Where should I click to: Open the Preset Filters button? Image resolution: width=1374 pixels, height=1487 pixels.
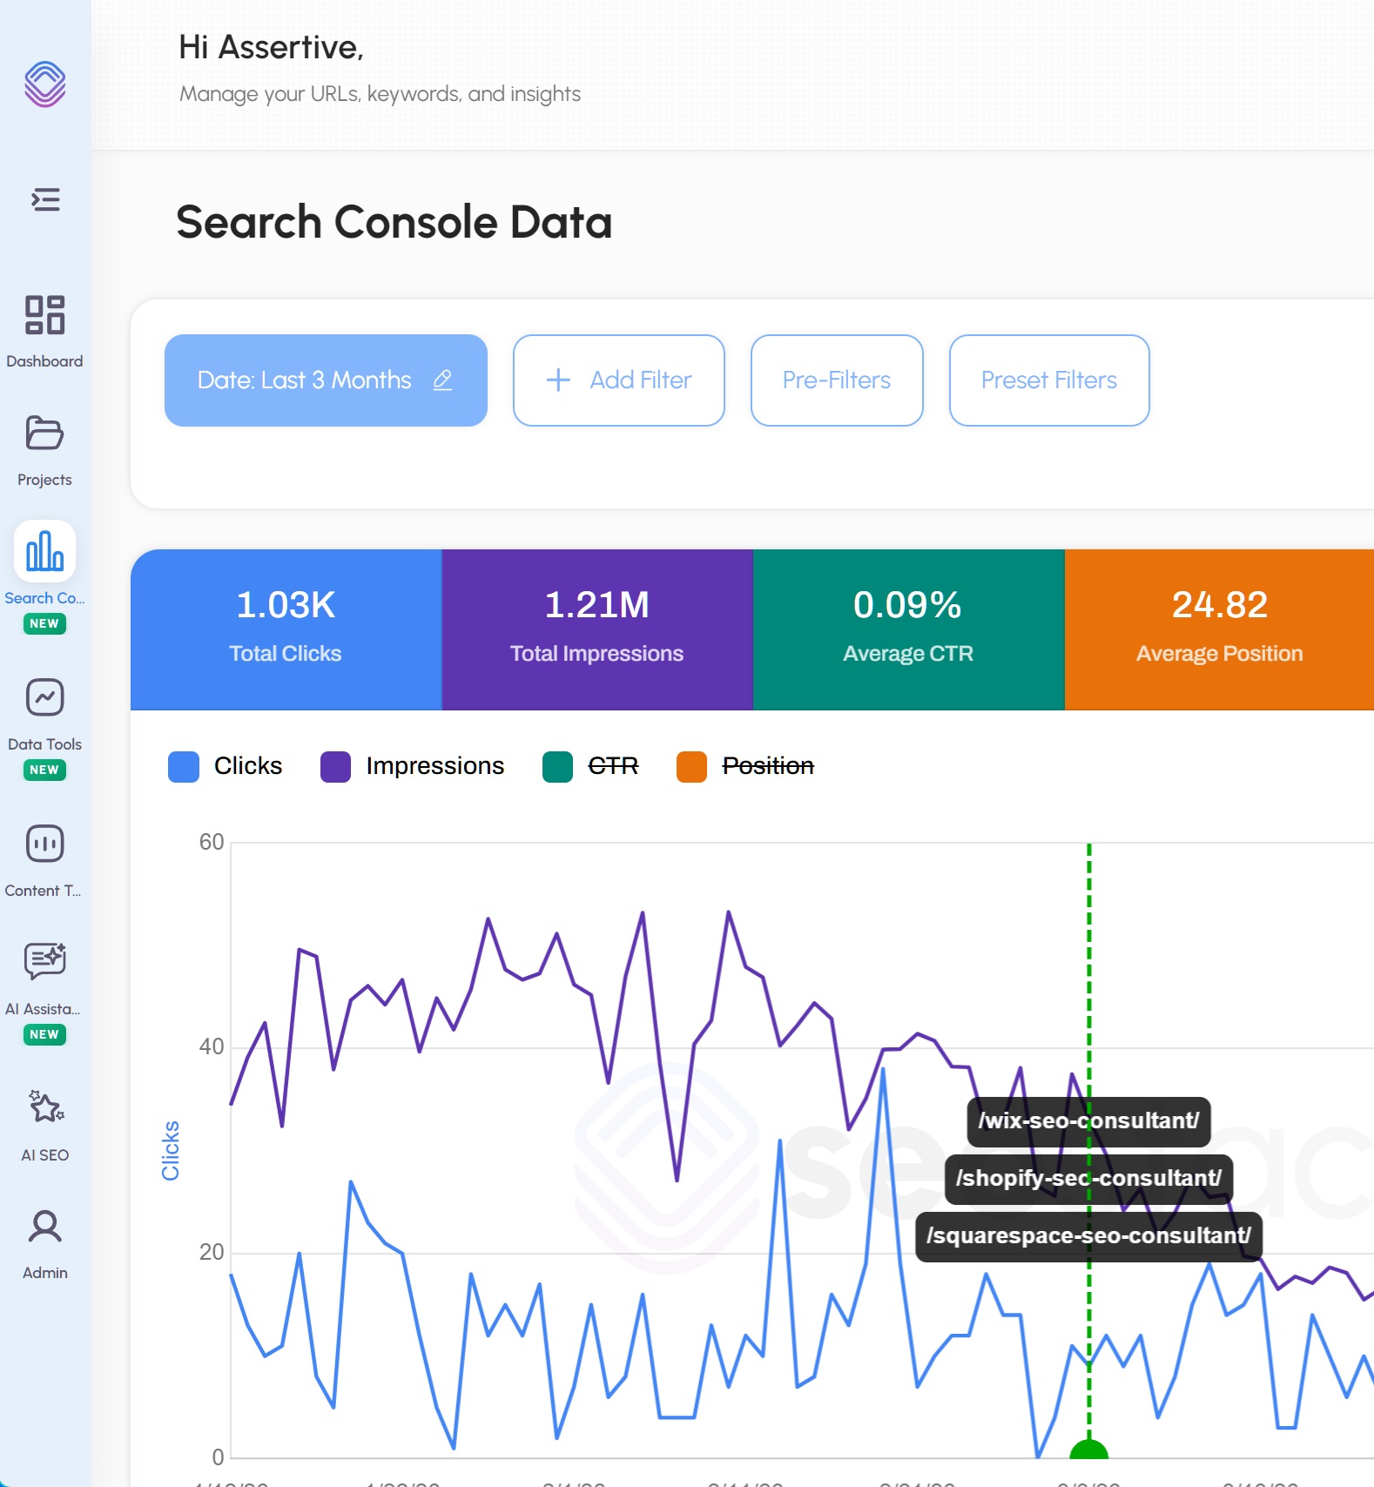click(x=1048, y=380)
